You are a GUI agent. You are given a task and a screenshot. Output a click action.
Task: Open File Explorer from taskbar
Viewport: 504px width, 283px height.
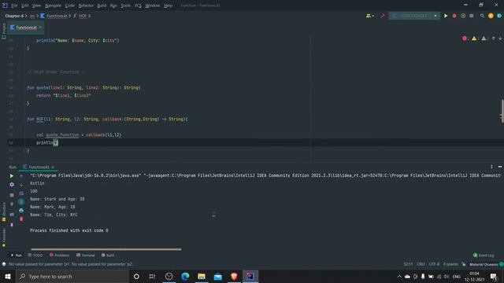(x=202, y=276)
